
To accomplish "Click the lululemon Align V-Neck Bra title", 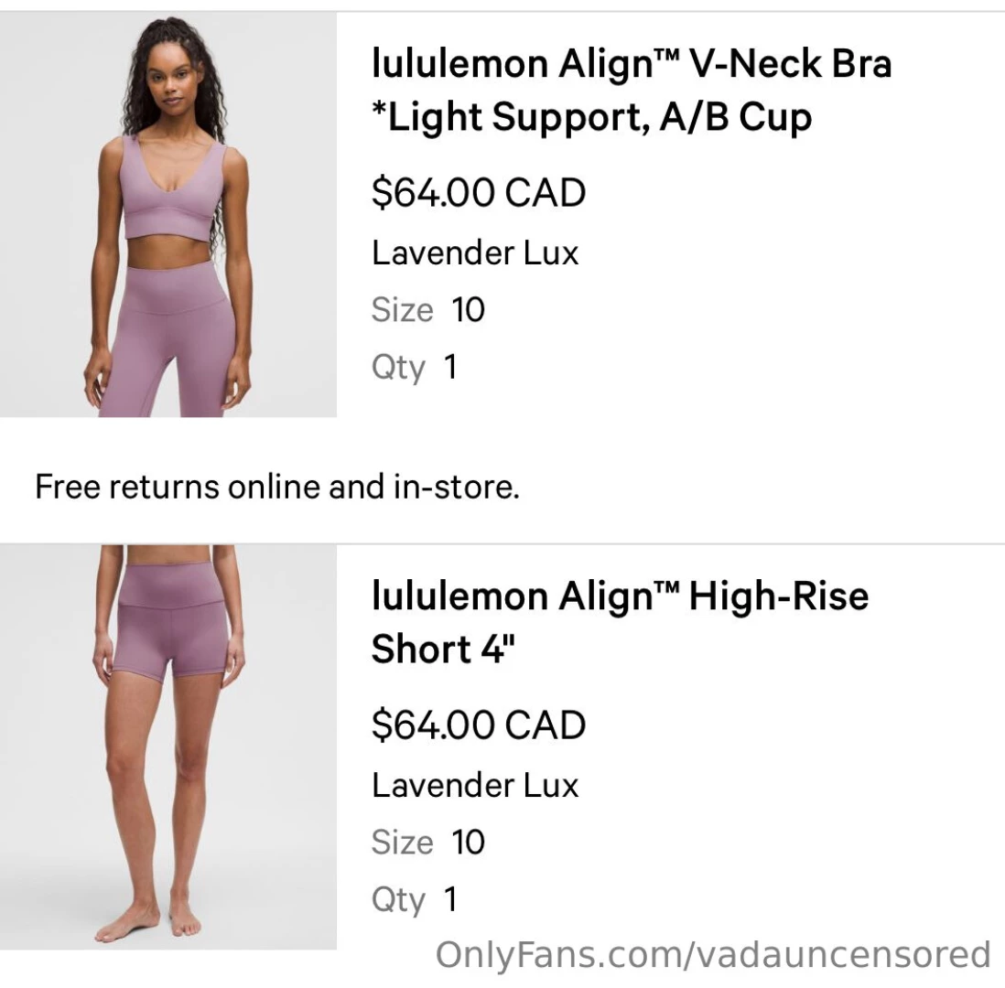I will click(x=632, y=91).
